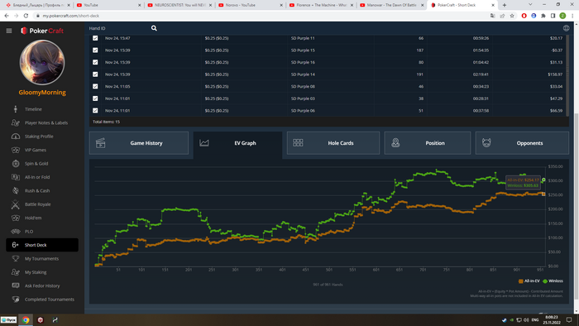
Task: Toggle the All-in EV legend entry
Action: (529, 281)
